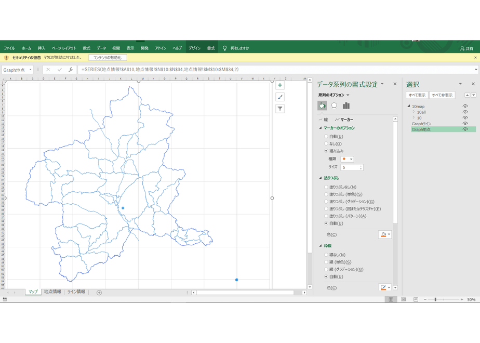Click the zoom out minus button
The image size is (480, 343).
coord(425,299)
